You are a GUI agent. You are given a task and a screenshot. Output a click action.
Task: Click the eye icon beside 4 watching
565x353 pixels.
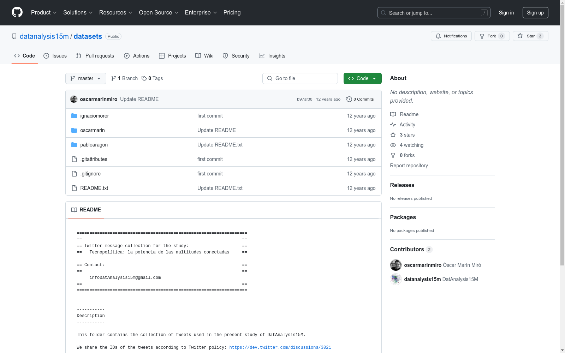click(x=393, y=145)
